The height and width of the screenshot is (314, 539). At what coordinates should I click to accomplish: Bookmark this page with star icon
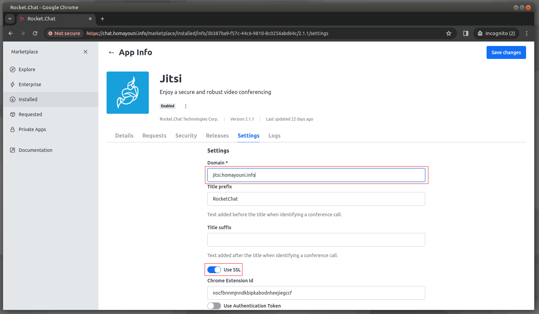(x=449, y=33)
